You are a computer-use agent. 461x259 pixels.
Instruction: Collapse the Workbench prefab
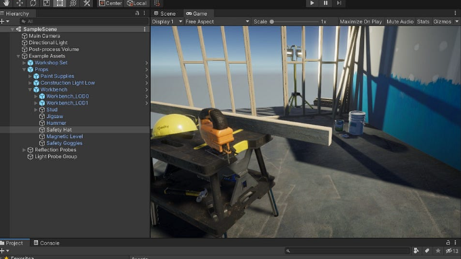click(30, 89)
